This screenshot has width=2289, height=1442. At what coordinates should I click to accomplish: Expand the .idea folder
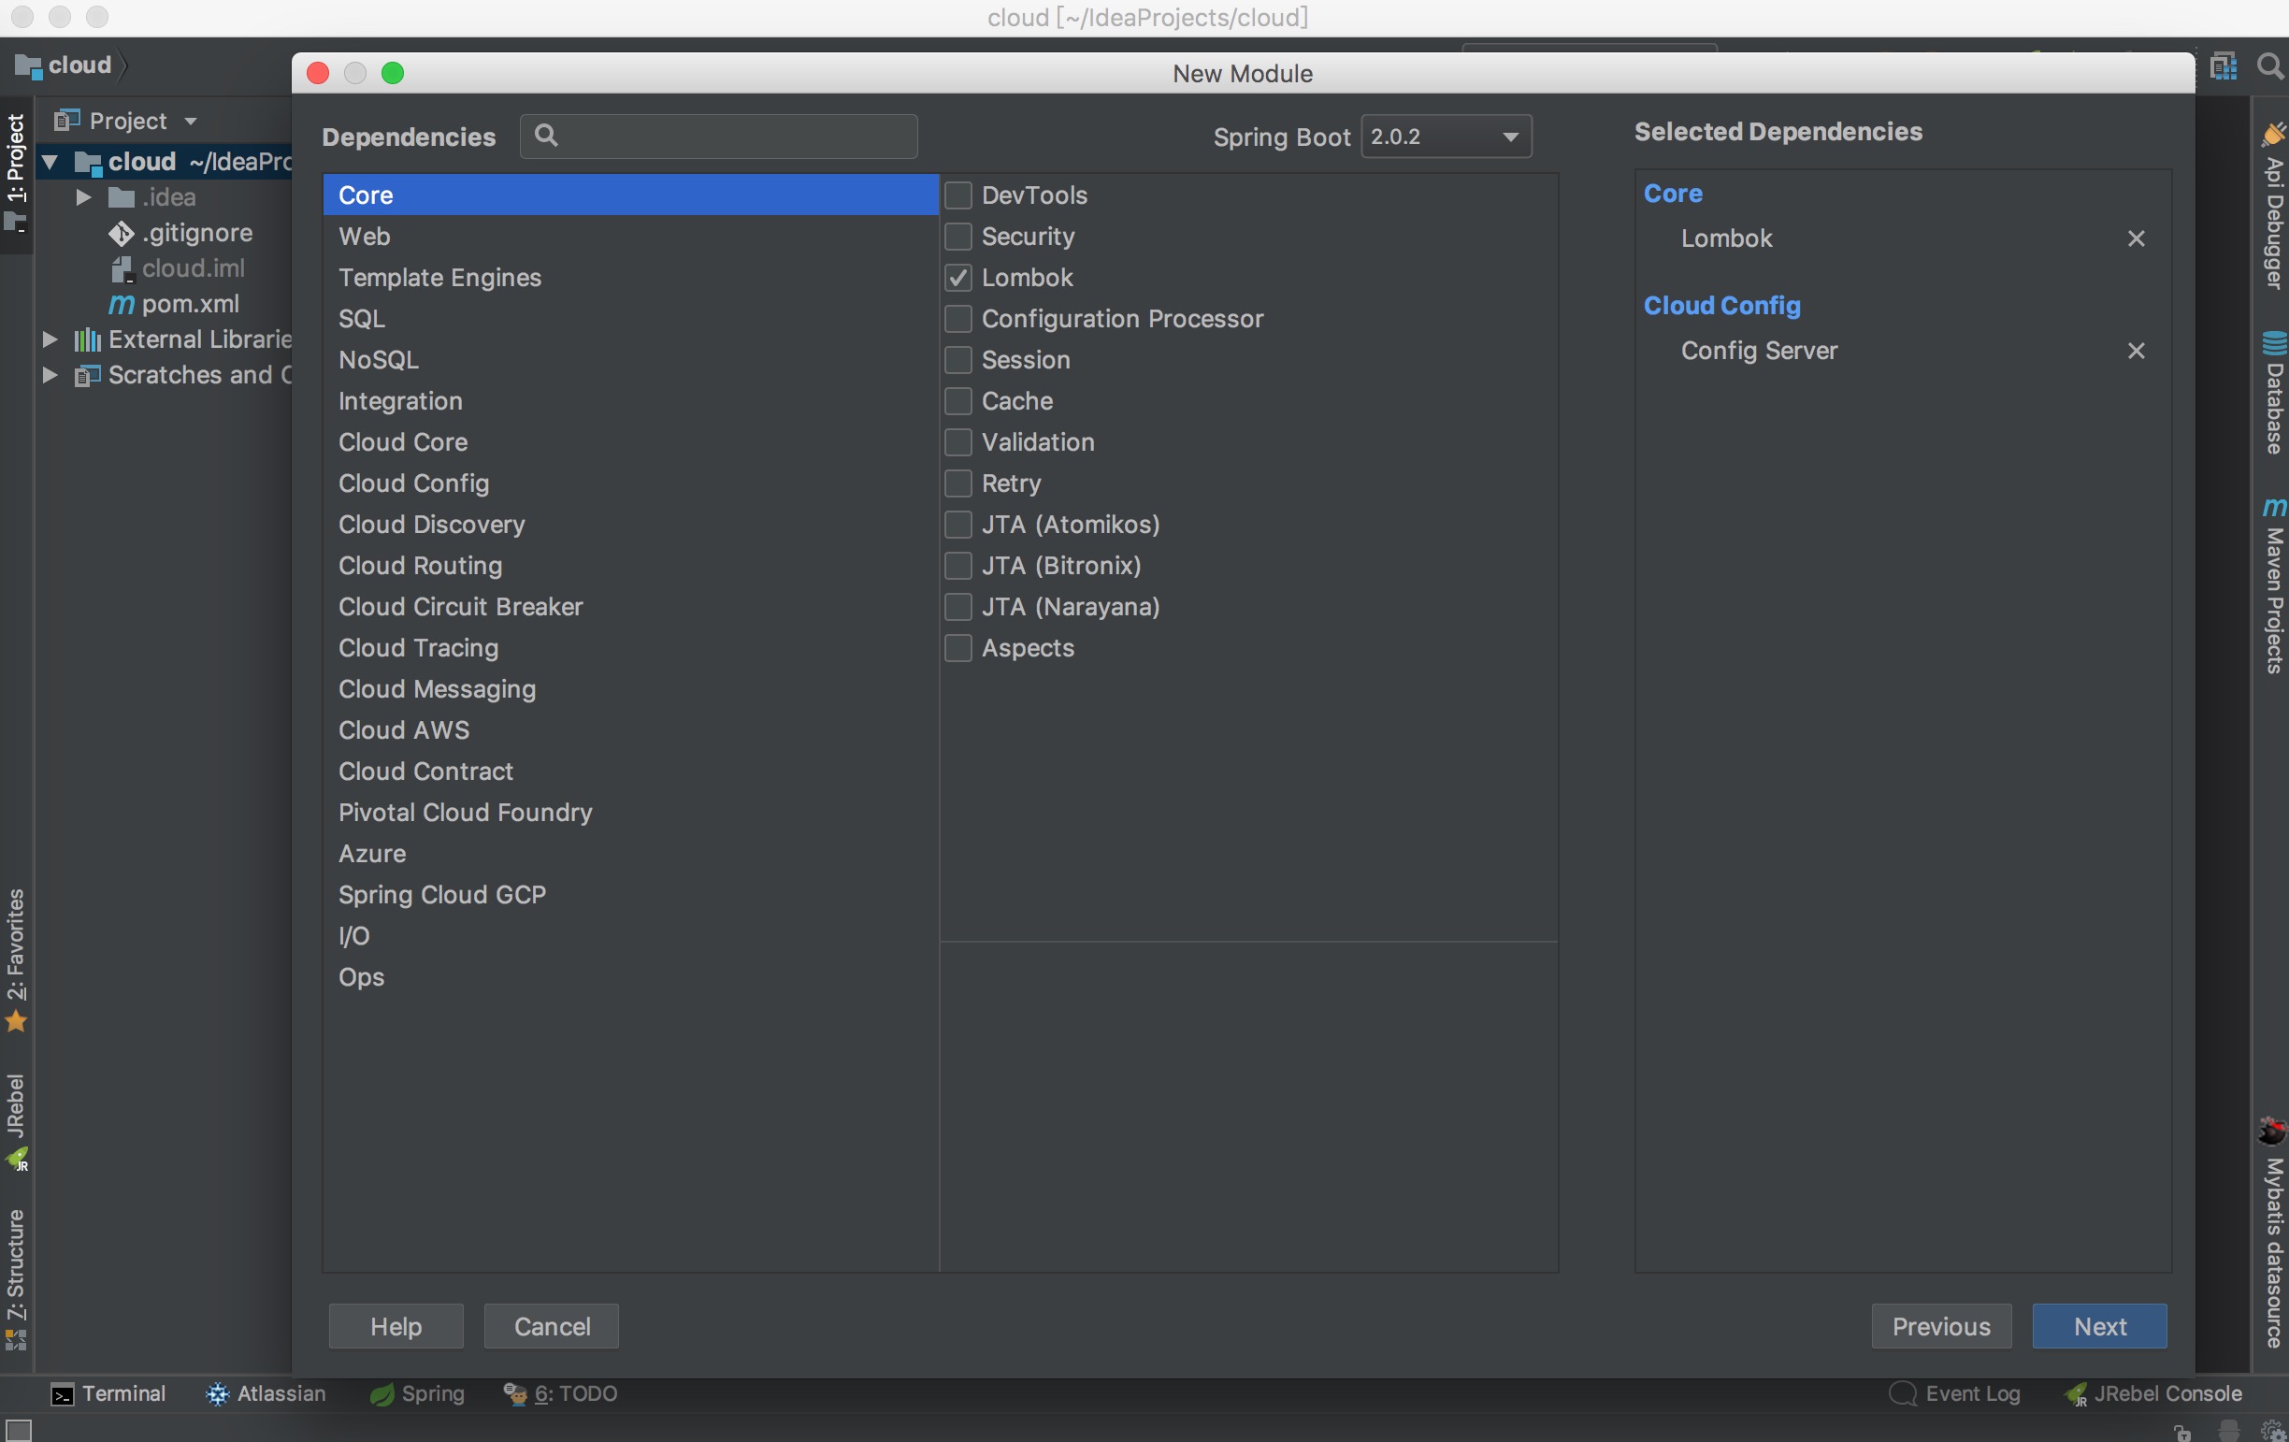[83, 197]
